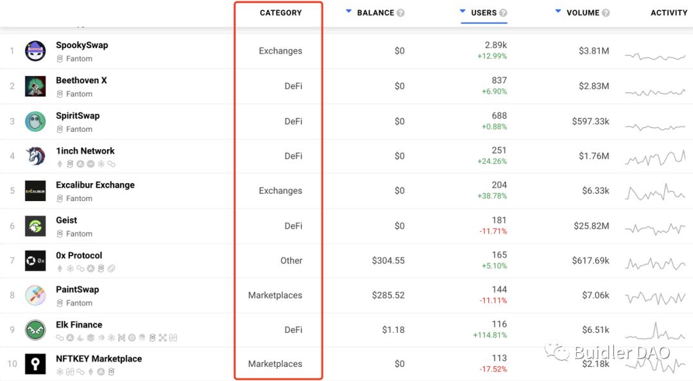
Task: Open the Elk Finance logo
Action: (x=35, y=330)
